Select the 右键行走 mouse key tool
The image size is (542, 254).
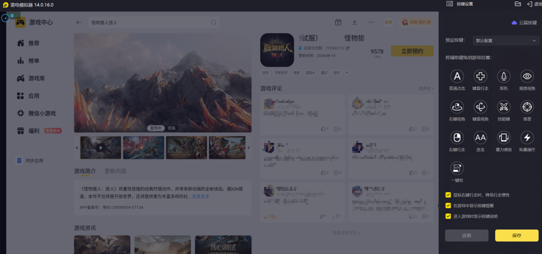click(457, 138)
